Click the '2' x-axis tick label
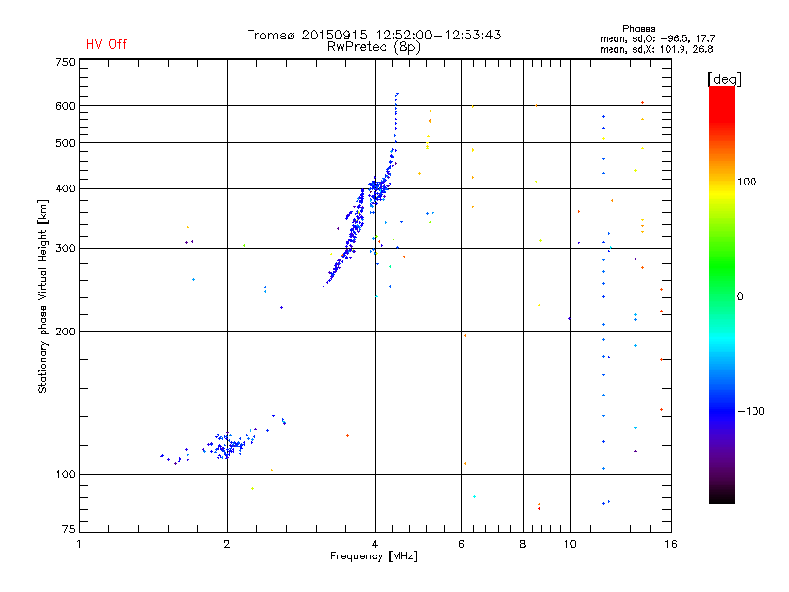Viewport: 789px width, 592px height. point(227,544)
